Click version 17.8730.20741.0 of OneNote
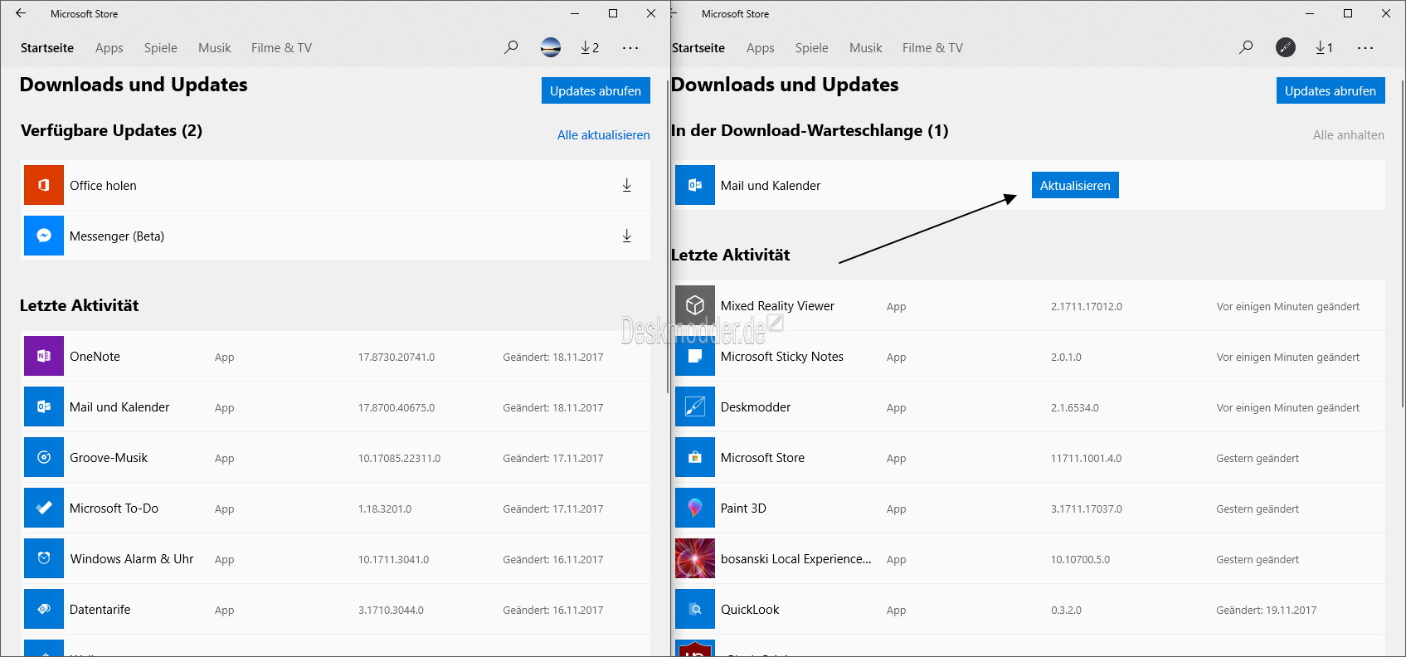This screenshot has width=1406, height=657. [x=397, y=357]
